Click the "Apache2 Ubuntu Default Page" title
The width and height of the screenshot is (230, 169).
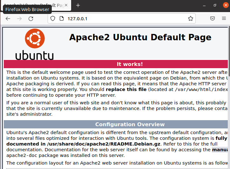[x=140, y=37]
